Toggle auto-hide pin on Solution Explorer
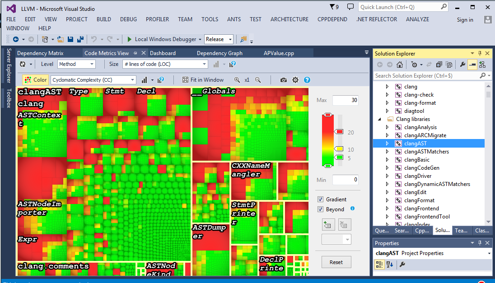The width and height of the screenshot is (495, 283). pyautogui.click(x=480, y=53)
